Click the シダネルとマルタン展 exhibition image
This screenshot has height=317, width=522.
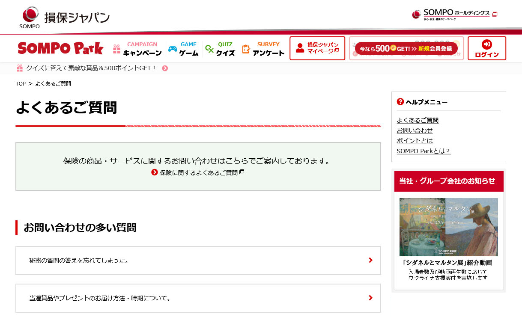448,227
